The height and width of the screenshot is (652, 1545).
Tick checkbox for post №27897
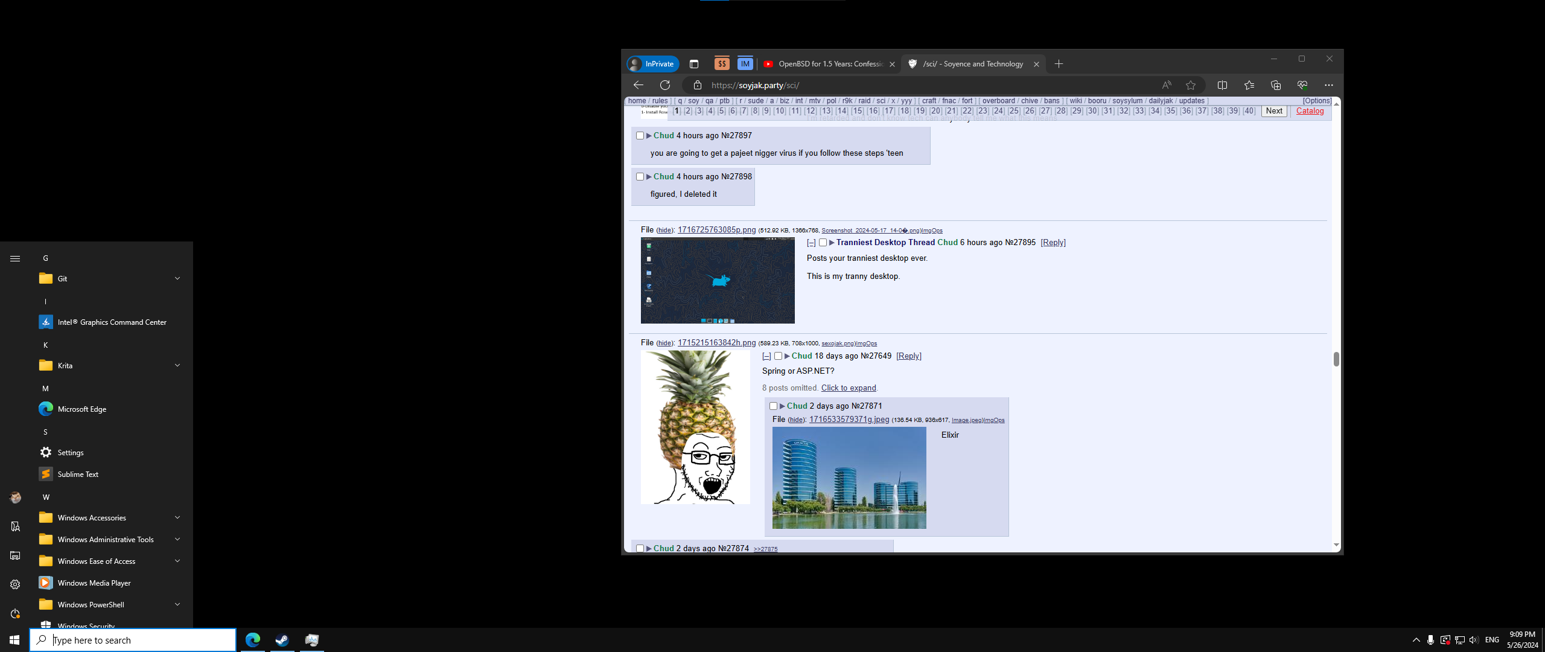(x=640, y=136)
